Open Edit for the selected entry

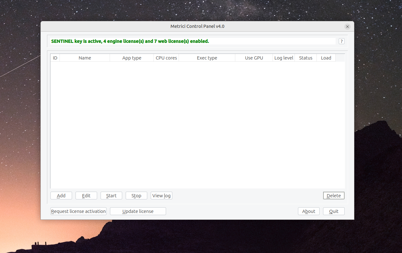(x=86, y=195)
